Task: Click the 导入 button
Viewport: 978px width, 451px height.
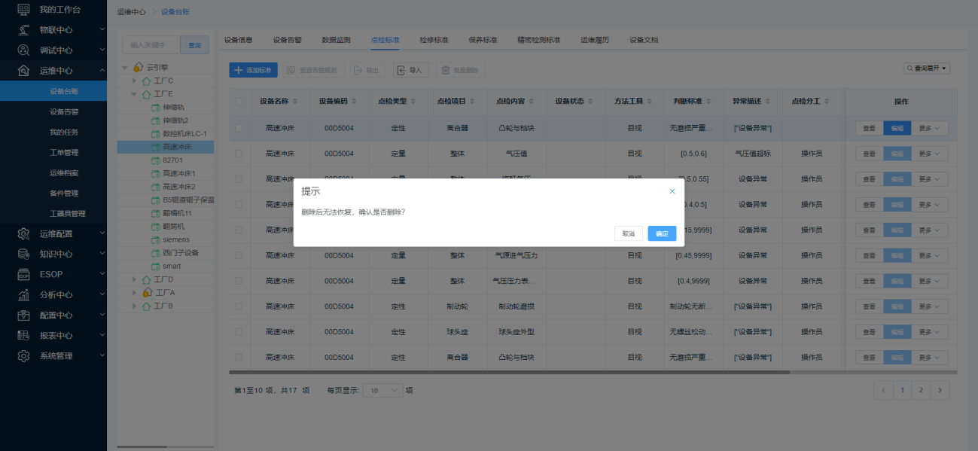Action: pos(410,70)
